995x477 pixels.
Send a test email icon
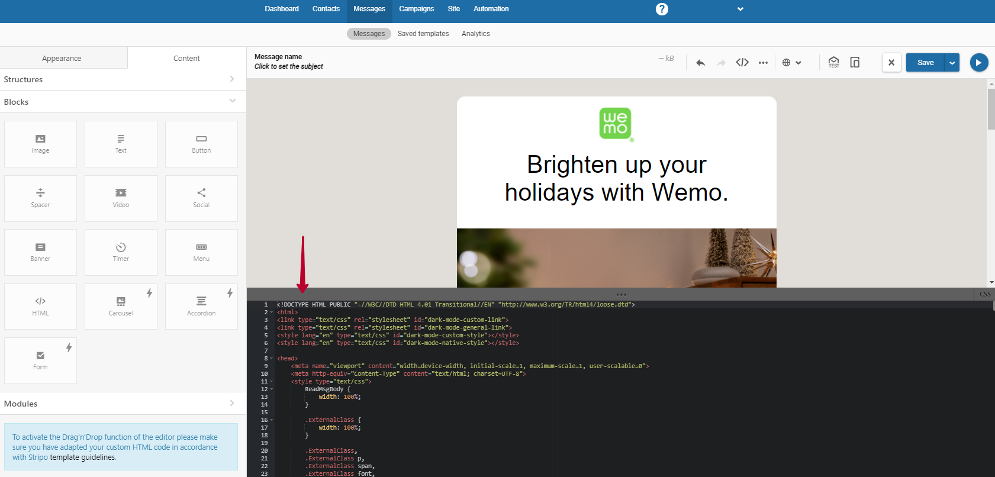833,62
